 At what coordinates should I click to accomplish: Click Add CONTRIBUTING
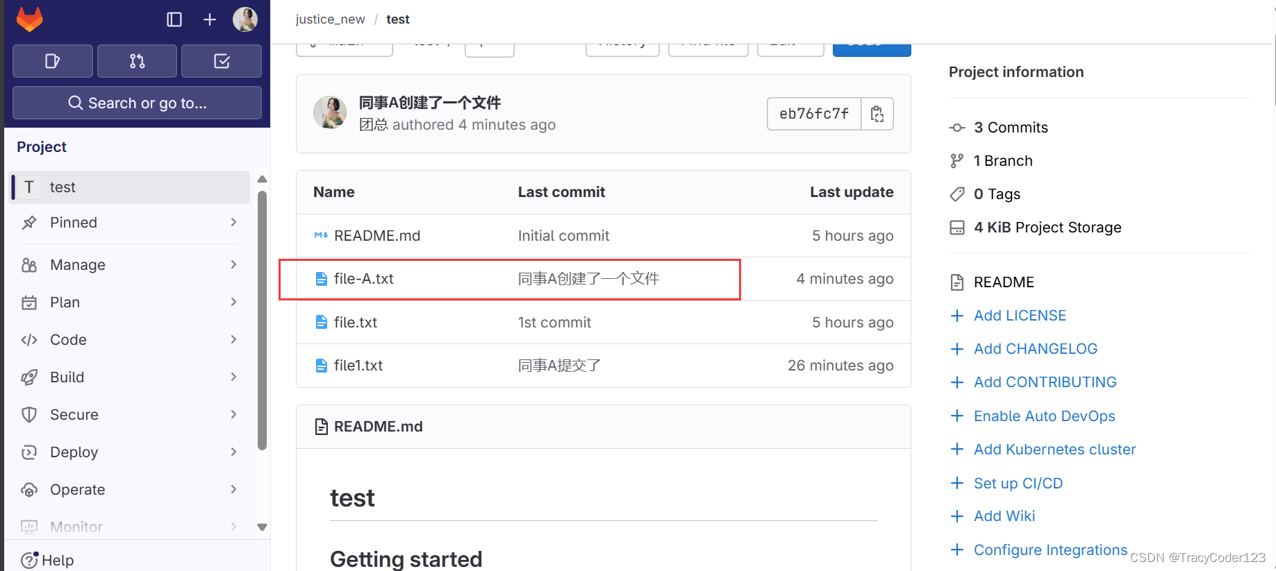click(1045, 382)
